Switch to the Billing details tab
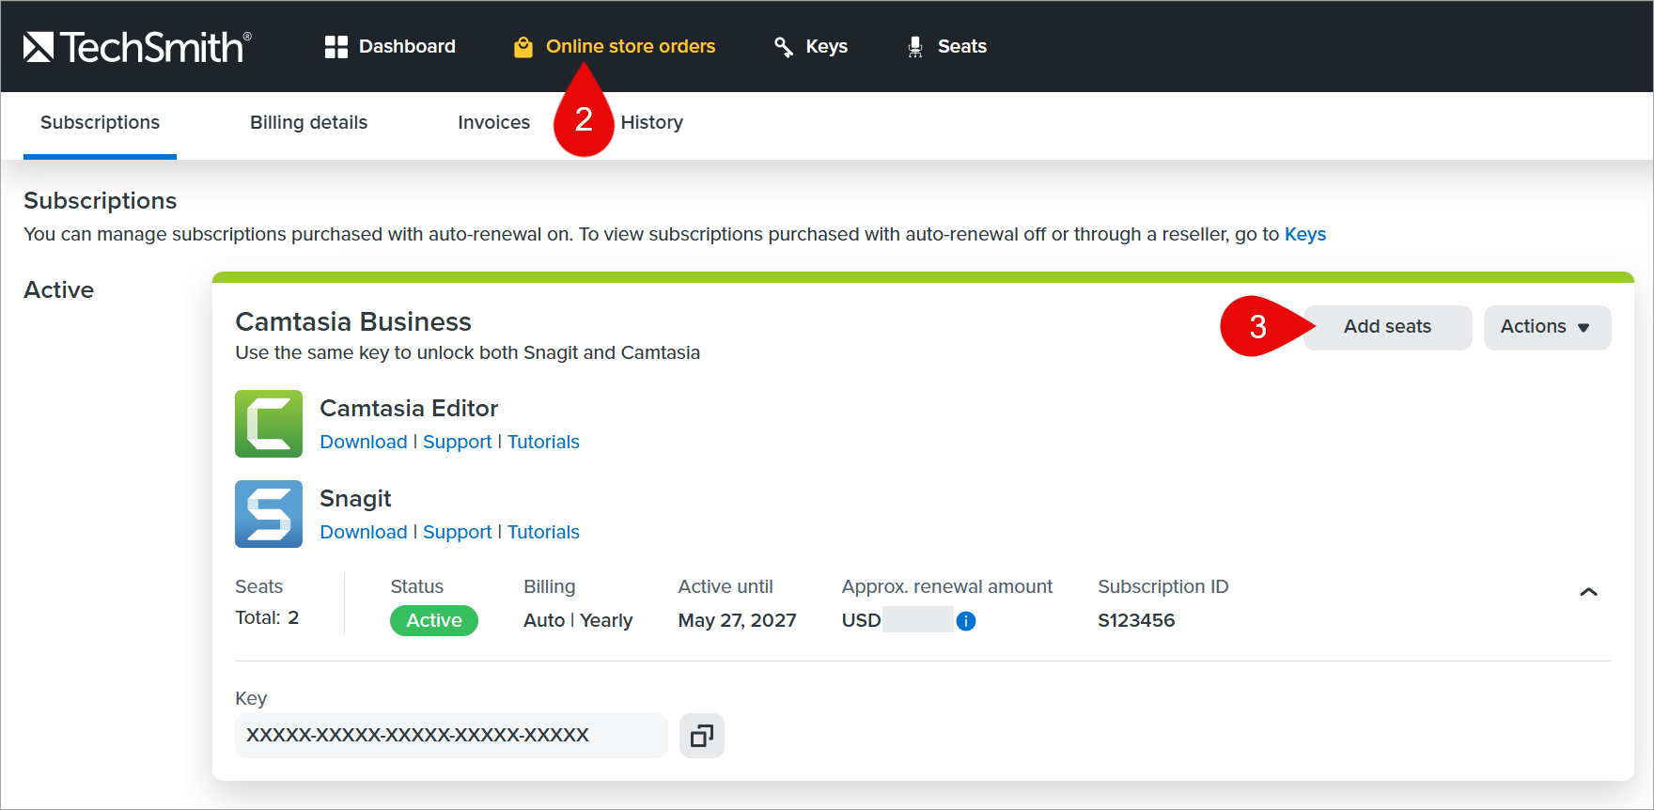The width and height of the screenshot is (1654, 810). [x=308, y=122]
